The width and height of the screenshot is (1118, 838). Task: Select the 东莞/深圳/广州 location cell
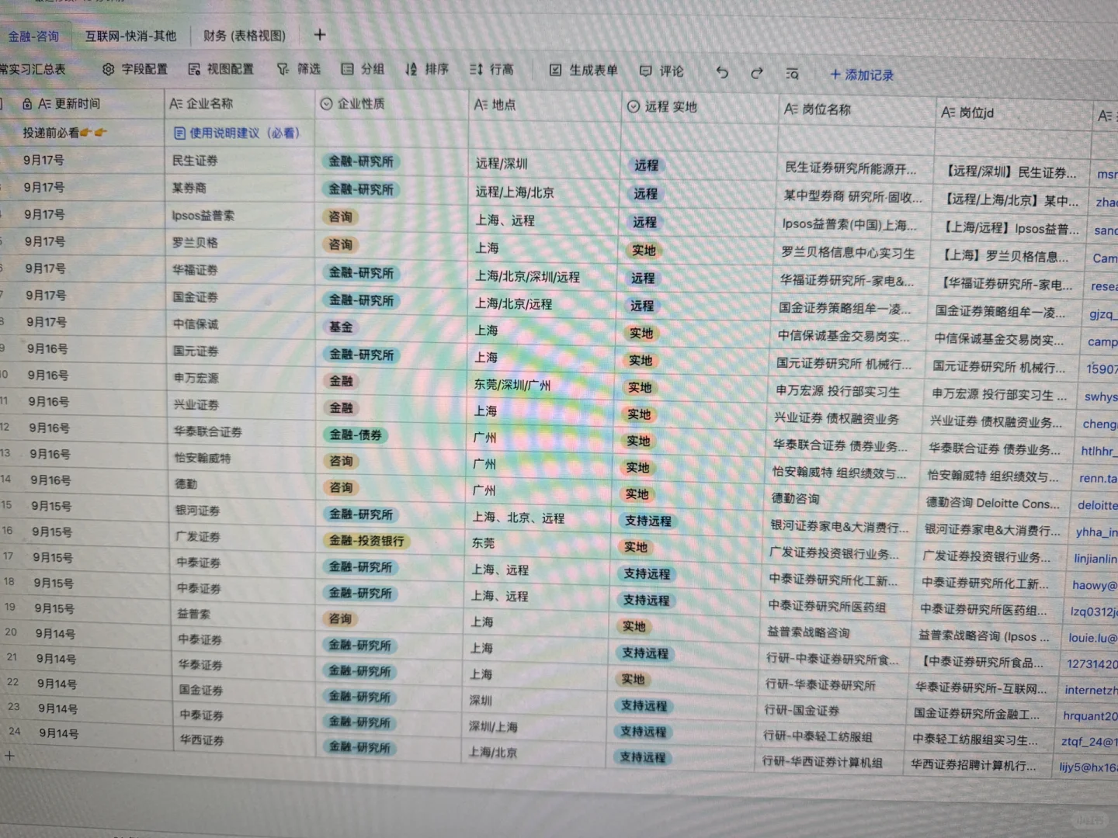(x=543, y=385)
